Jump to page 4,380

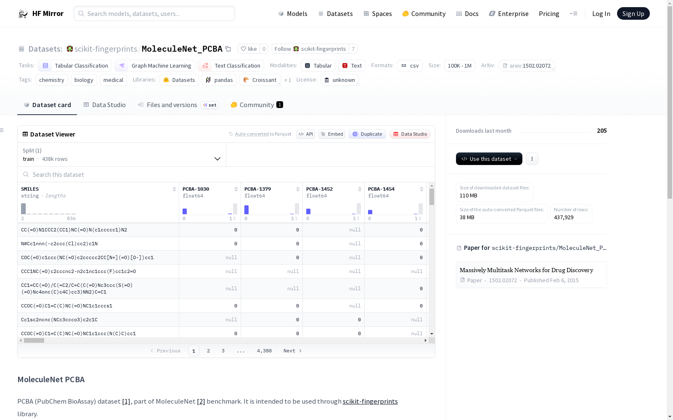[264, 351]
